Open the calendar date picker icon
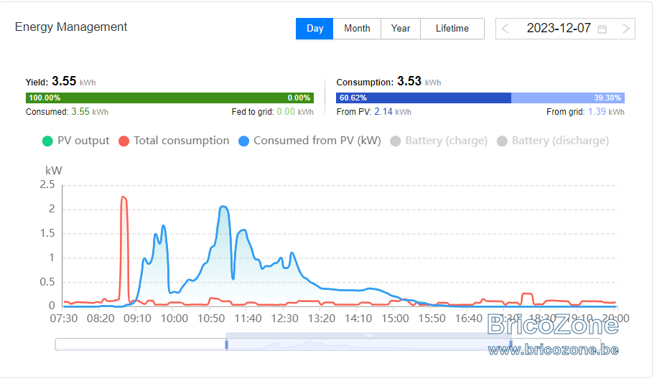 coord(602,29)
